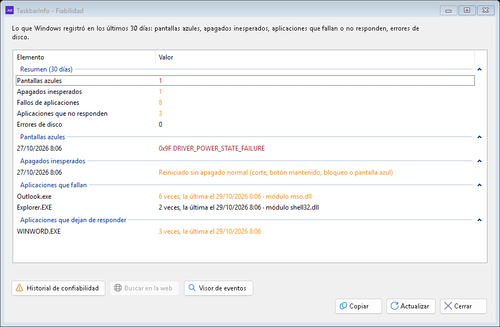Image resolution: width=500 pixels, height=327 pixels.
Task: Select the Outlook.exe crash row
Action: (245, 197)
